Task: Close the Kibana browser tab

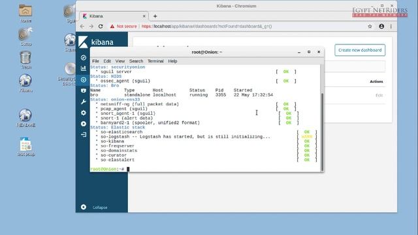Action: coord(144,16)
